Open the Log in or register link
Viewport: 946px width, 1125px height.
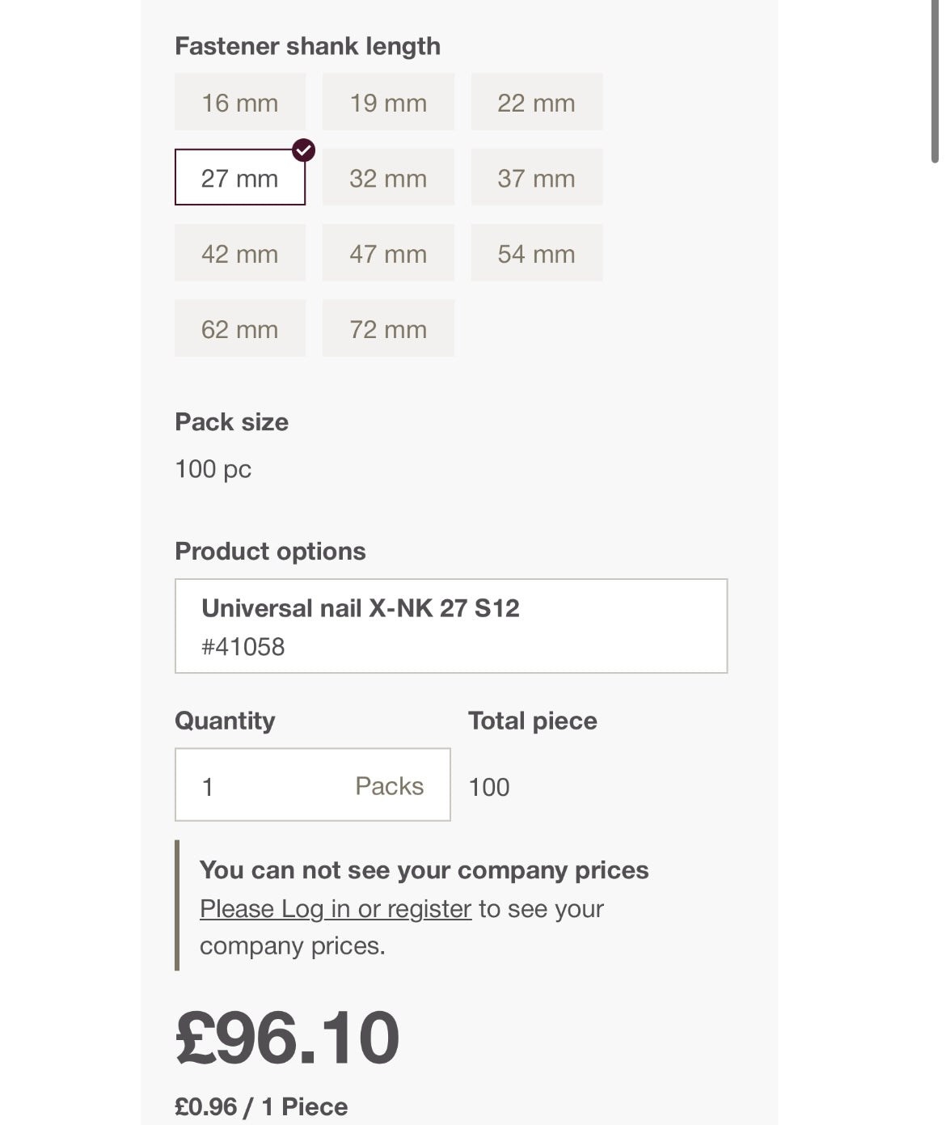(335, 908)
